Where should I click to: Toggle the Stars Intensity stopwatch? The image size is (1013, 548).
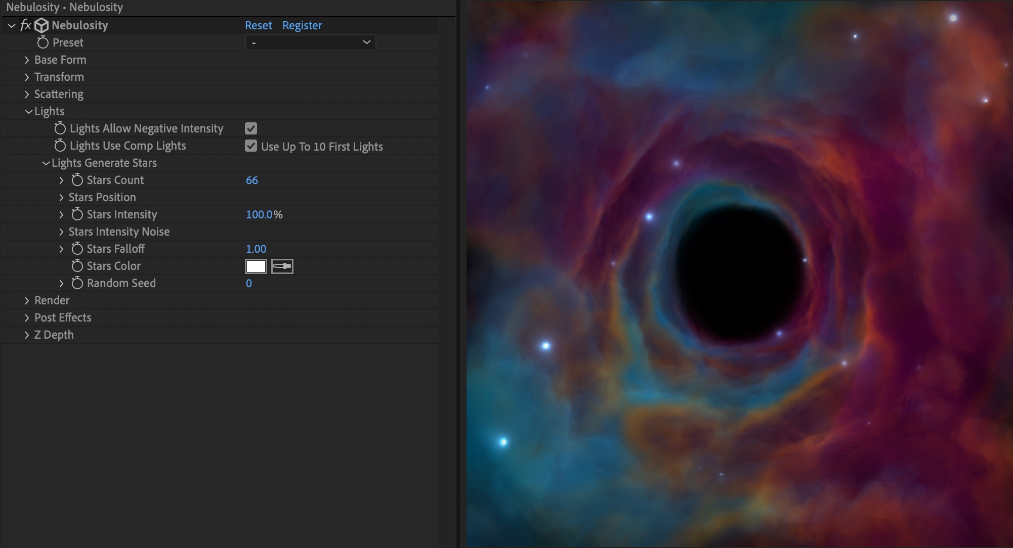(77, 214)
